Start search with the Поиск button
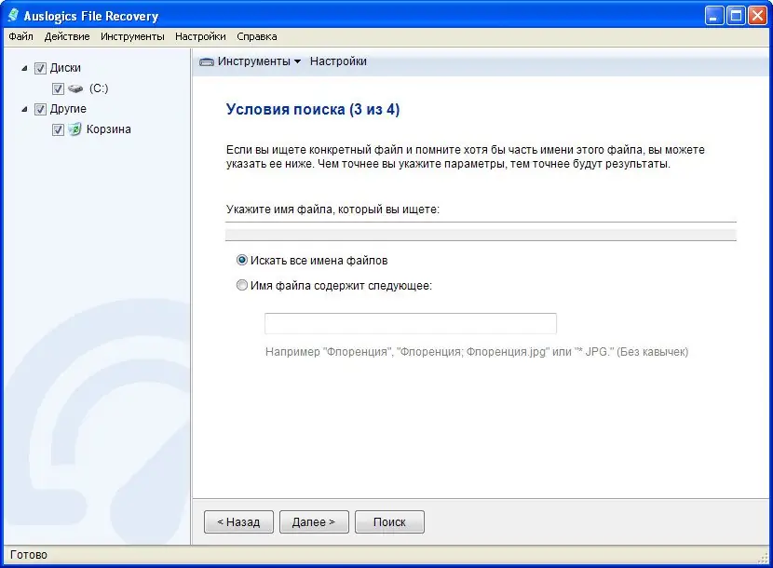The image size is (773, 568). pyautogui.click(x=389, y=521)
